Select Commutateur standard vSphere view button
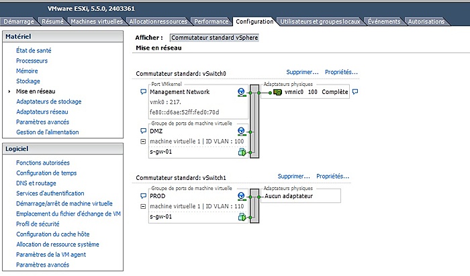The height and width of the screenshot is (276, 470). pyautogui.click(x=214, y=38)
